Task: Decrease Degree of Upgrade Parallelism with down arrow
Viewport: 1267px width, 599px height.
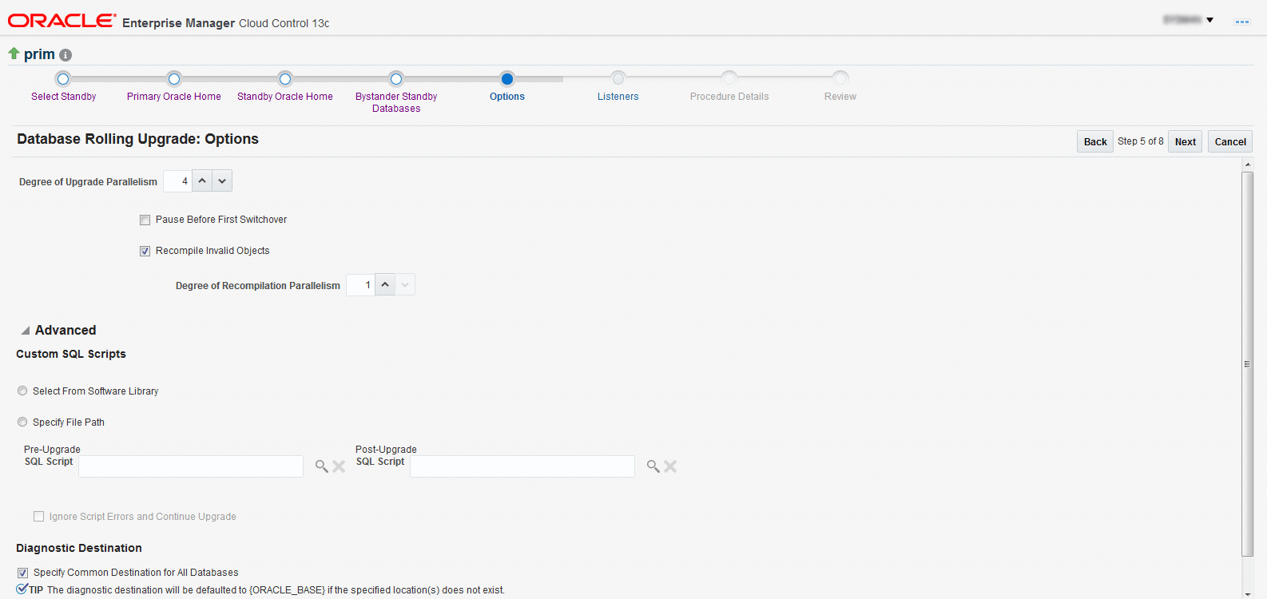Action: point(222,181)
